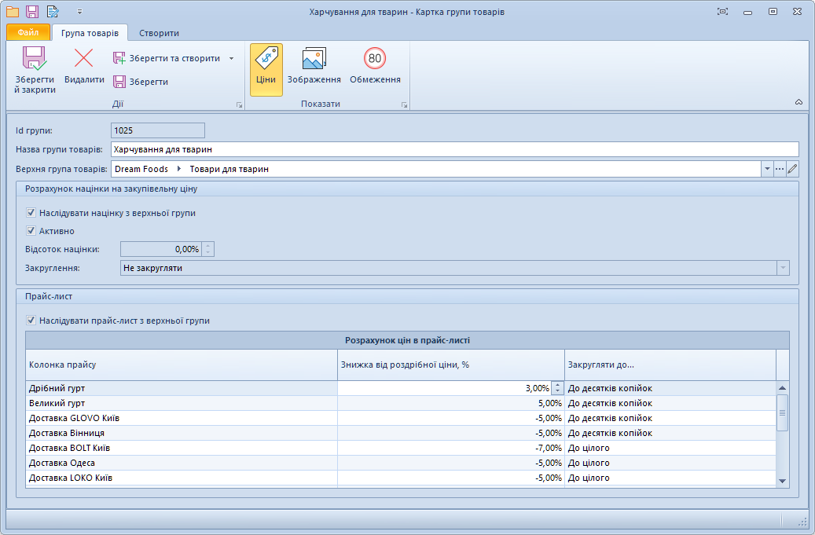The image size is (815, 535).
Task: Switch to the Create tab
Action: click(159, 33)
